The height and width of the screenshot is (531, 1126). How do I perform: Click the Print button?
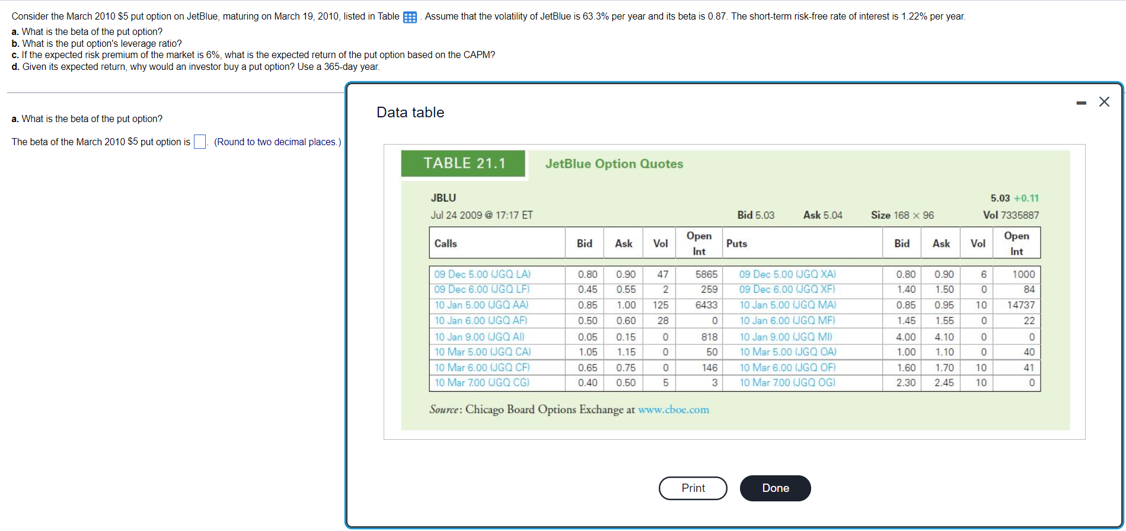point(693,488)
